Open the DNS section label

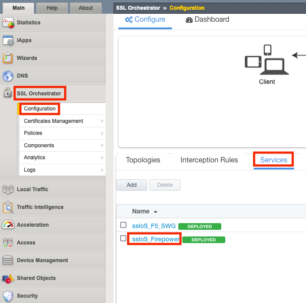[x=22, y=76]
